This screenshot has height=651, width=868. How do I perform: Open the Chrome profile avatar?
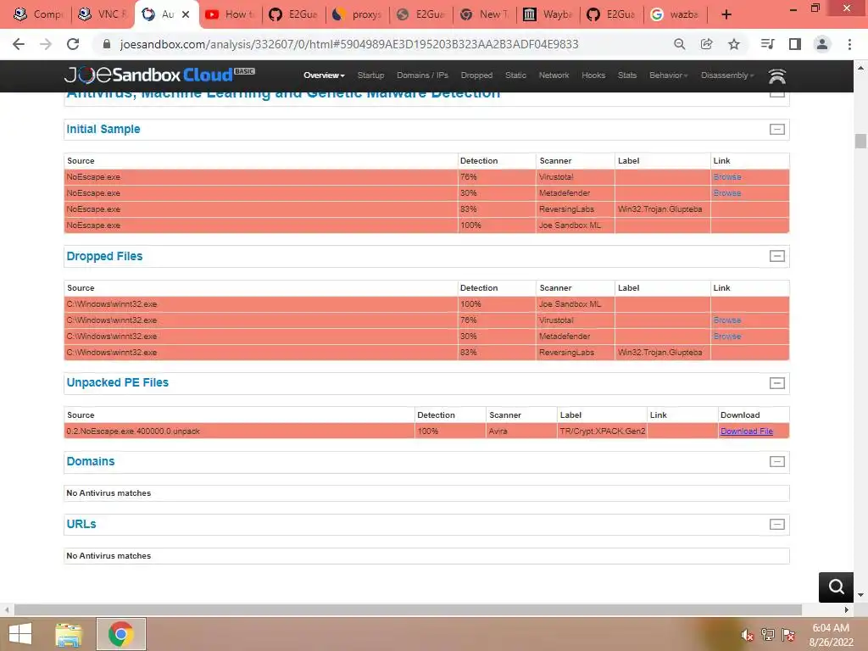(x=822, y=44)
